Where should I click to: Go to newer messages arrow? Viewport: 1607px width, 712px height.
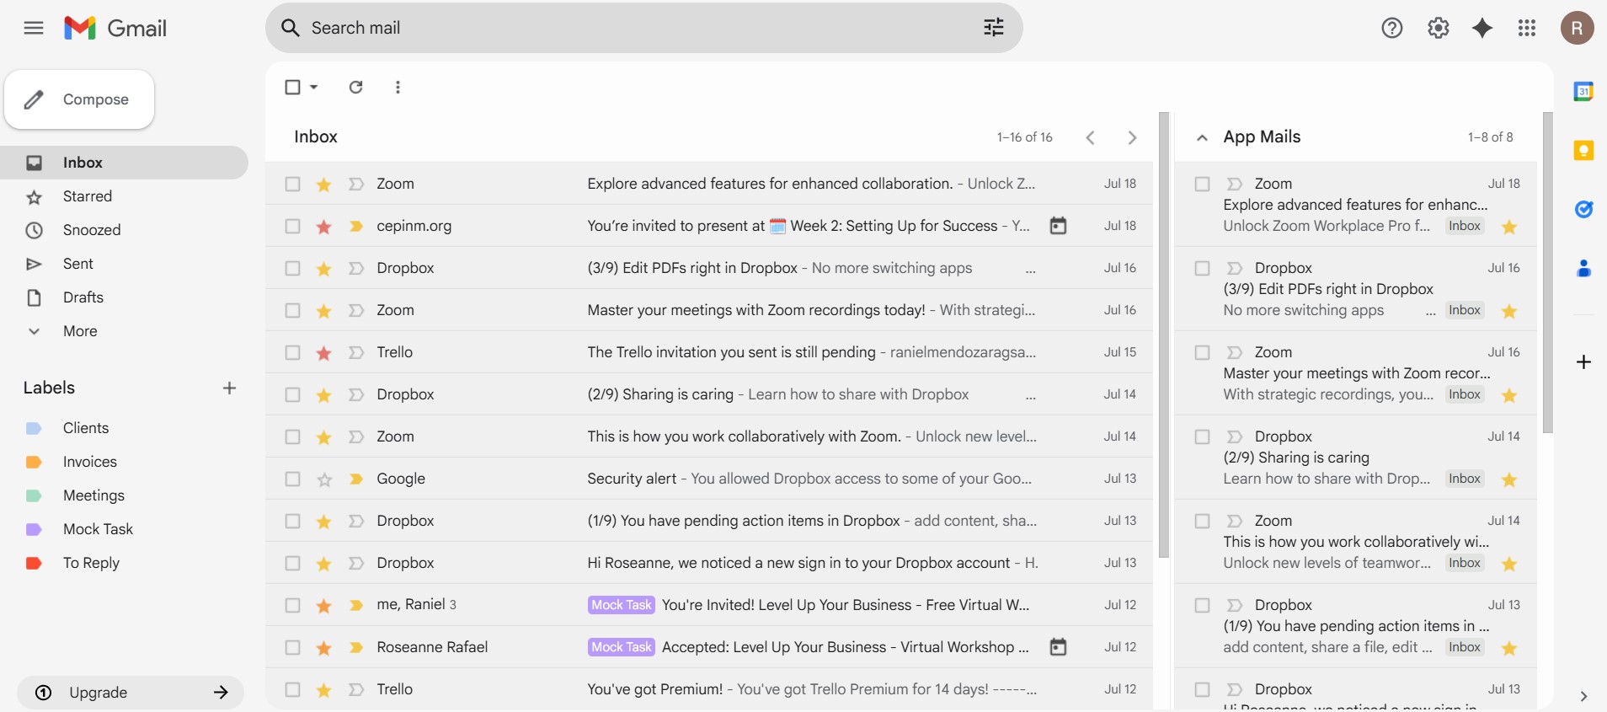click(x=1091, y=137)
